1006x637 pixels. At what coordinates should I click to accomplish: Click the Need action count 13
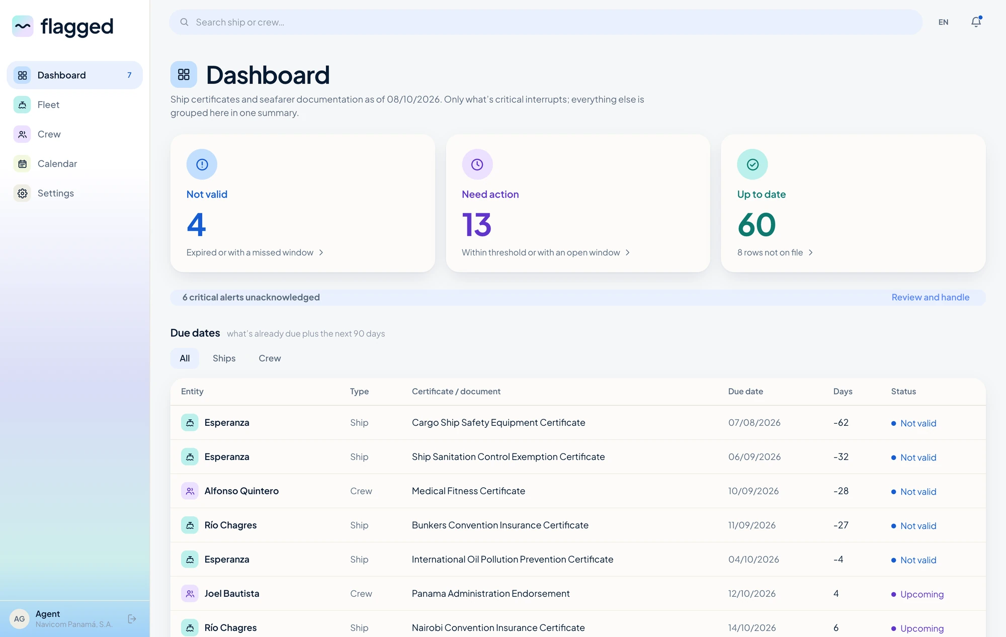[x=476, y=224]
